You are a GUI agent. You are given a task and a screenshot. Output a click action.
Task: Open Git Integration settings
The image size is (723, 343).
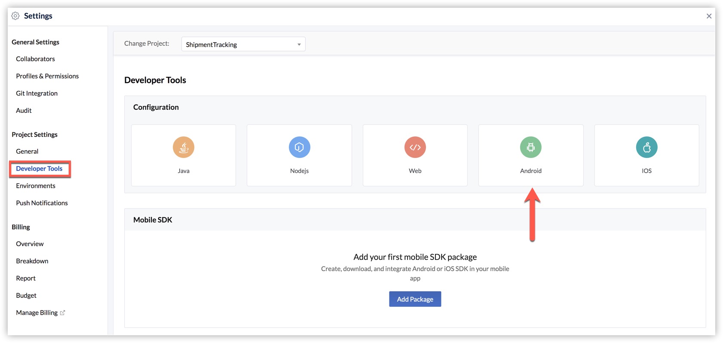click(x=37, y=93)
